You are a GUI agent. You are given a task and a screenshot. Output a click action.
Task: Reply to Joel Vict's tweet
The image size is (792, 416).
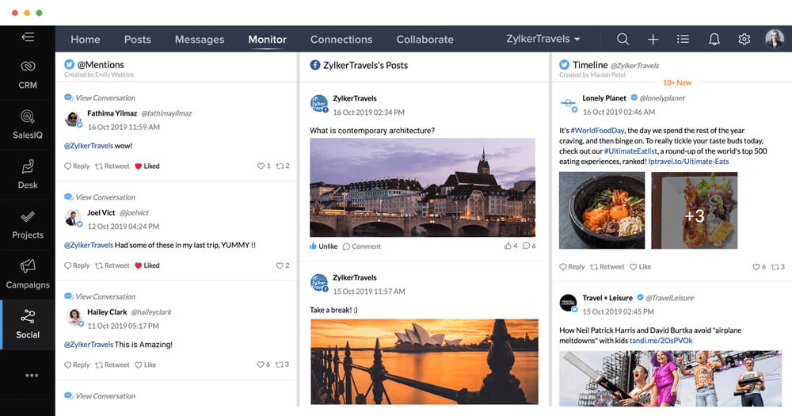[x=77, y=265]
